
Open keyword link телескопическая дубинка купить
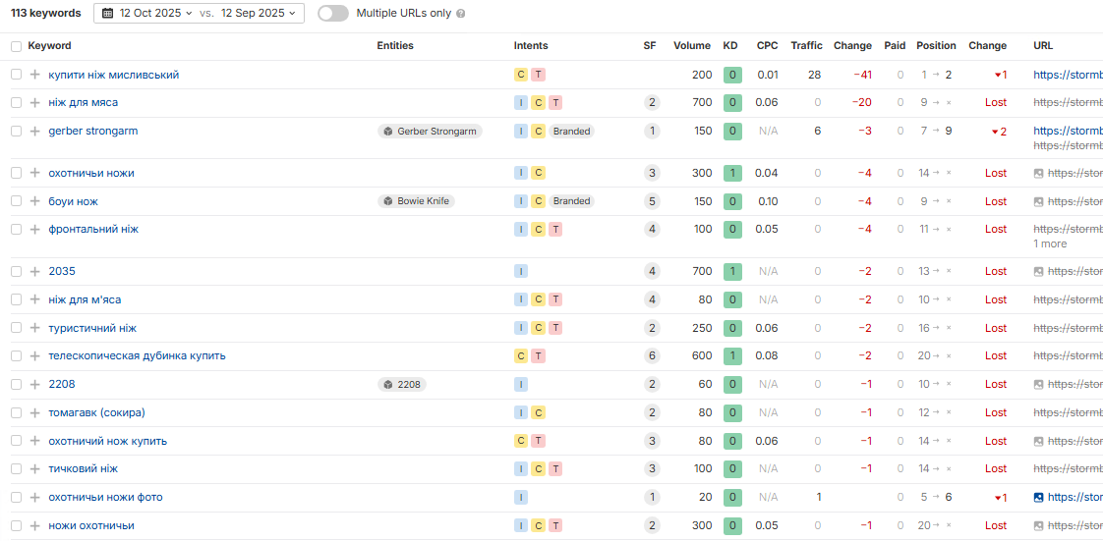[x=138, y=356]
